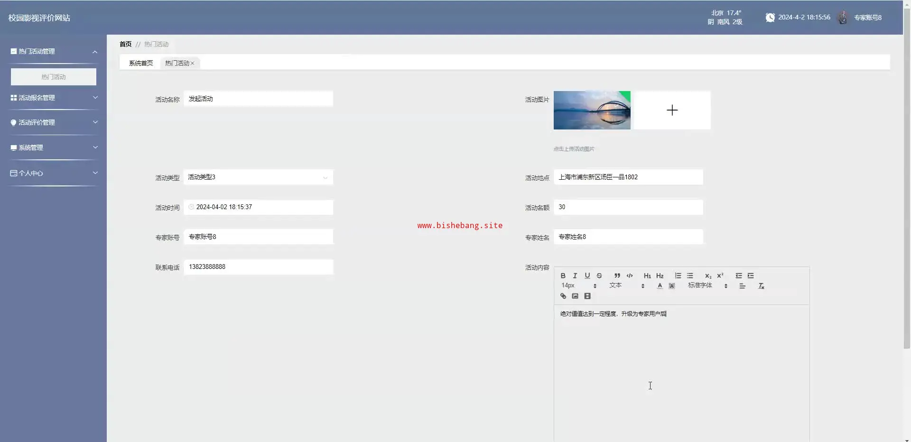Expand the 个人中心 sidebar menu
This screenshot has height=442, width=911.
tap(53, 173)
